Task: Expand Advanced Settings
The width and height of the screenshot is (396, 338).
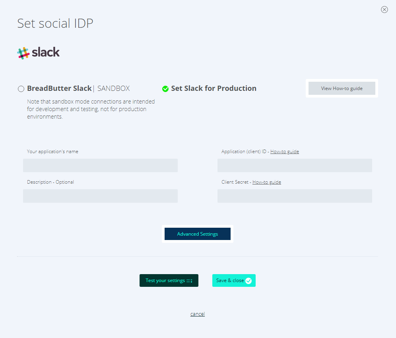Action: [198, 234]
